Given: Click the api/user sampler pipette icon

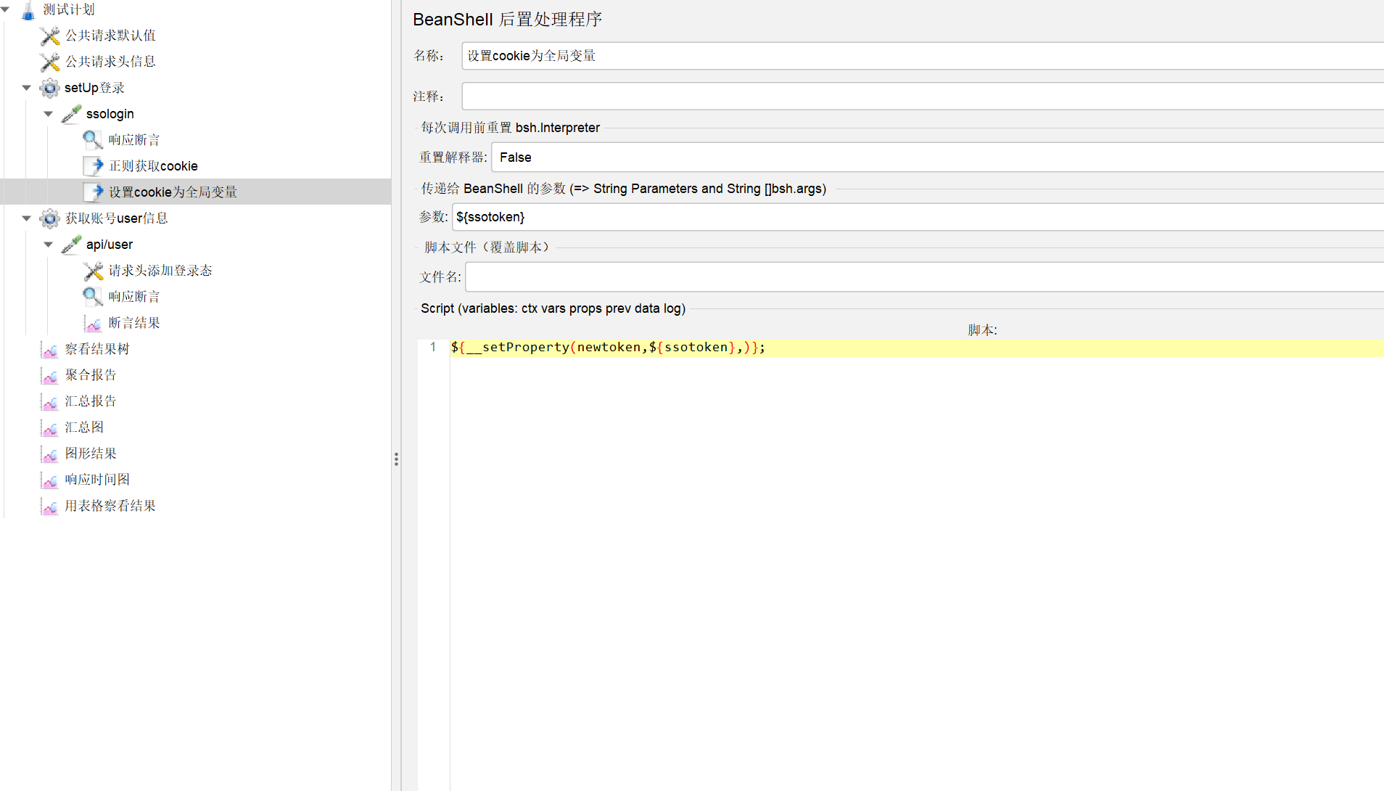Looking at the screenshot, I should 71,245.
